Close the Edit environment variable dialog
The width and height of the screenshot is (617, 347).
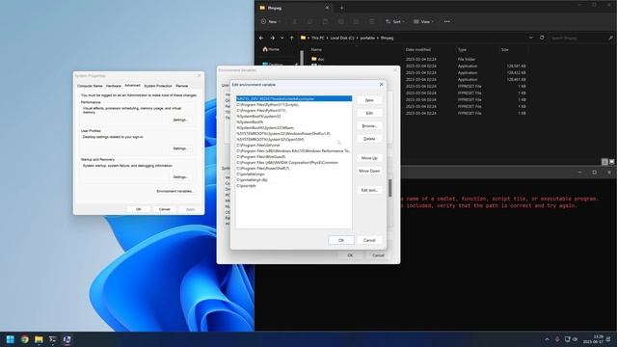click(381, 84)
